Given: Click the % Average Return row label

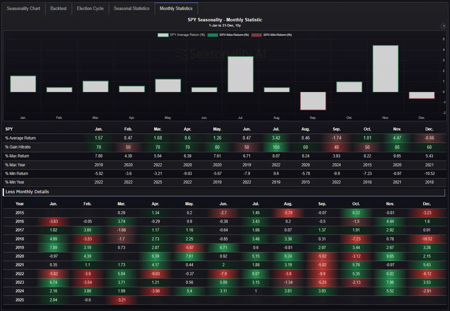Looking at the screenshot, I should click(20, 138).
